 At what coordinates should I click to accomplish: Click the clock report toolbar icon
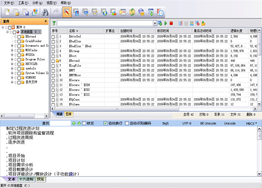coord(160,12)
